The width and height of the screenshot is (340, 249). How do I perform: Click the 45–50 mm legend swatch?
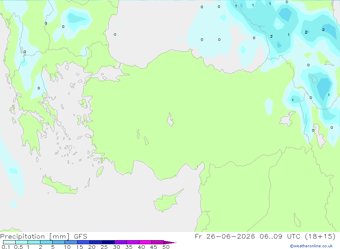point(158,242)
